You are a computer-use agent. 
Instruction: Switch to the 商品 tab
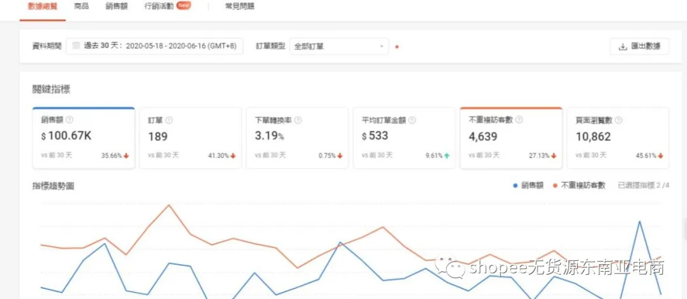point(81,6)
